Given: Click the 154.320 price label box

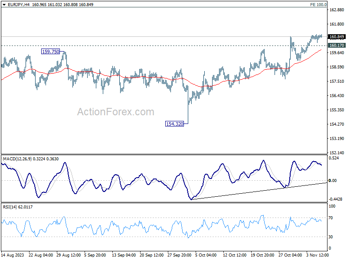Looking at the screenshot, I should (x=175, y=124).
